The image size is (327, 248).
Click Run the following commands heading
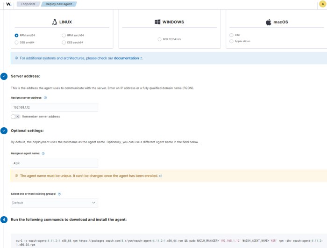pos(69,219)
